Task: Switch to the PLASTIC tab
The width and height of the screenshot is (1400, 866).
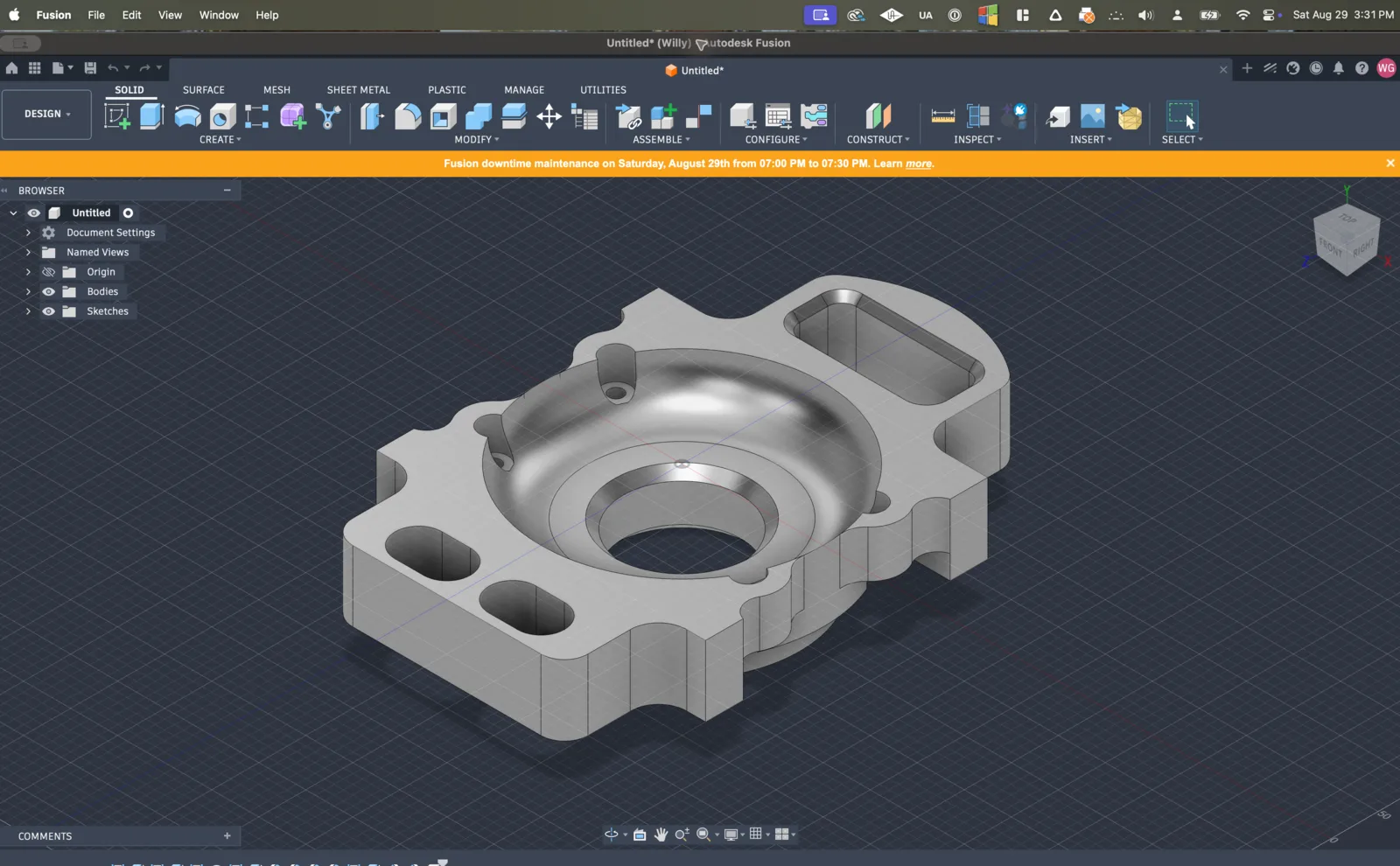Action: [x=446, y=89]
